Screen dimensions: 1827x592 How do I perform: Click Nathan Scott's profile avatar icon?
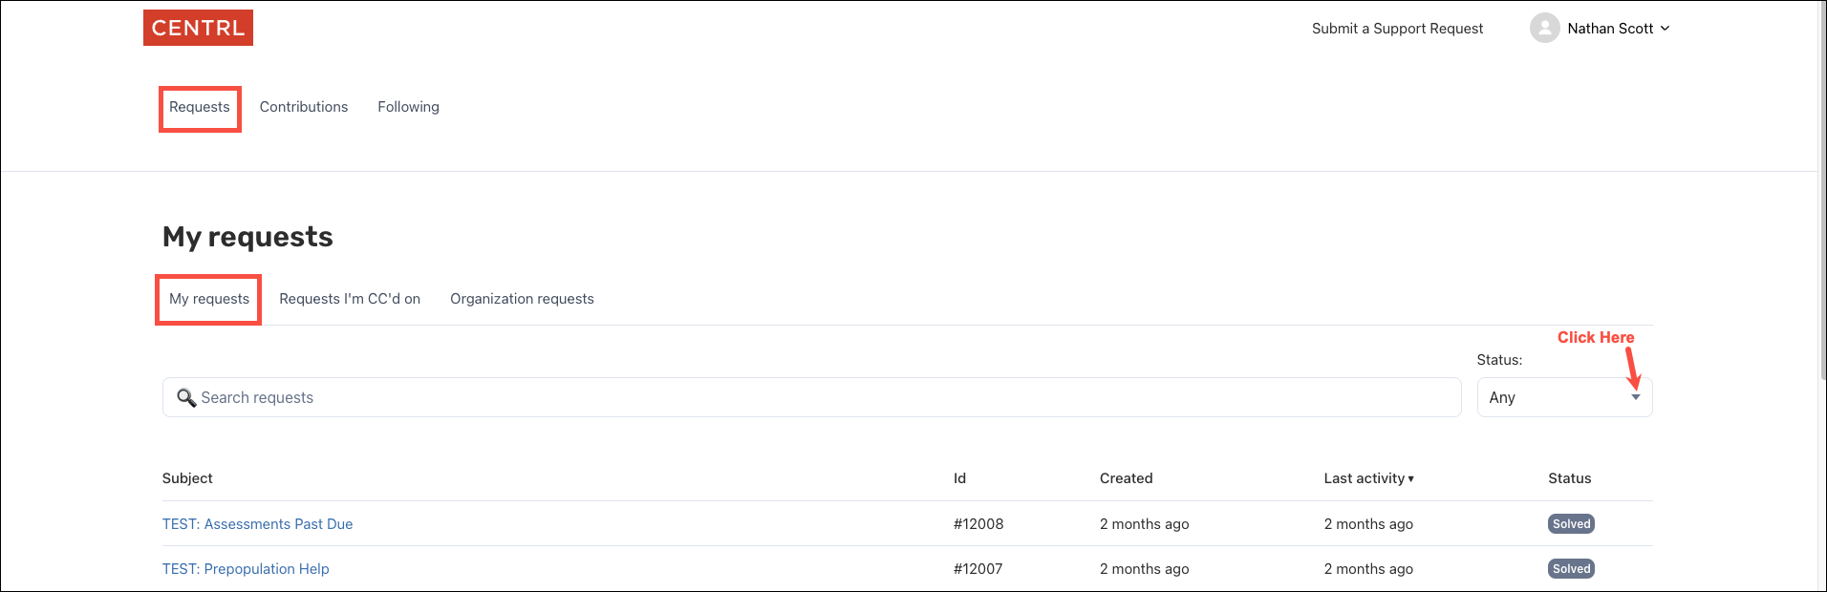pyautogui.click(x=1544, y=29)
